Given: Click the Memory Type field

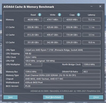Looking at the screenshot, I should [62, 75].
